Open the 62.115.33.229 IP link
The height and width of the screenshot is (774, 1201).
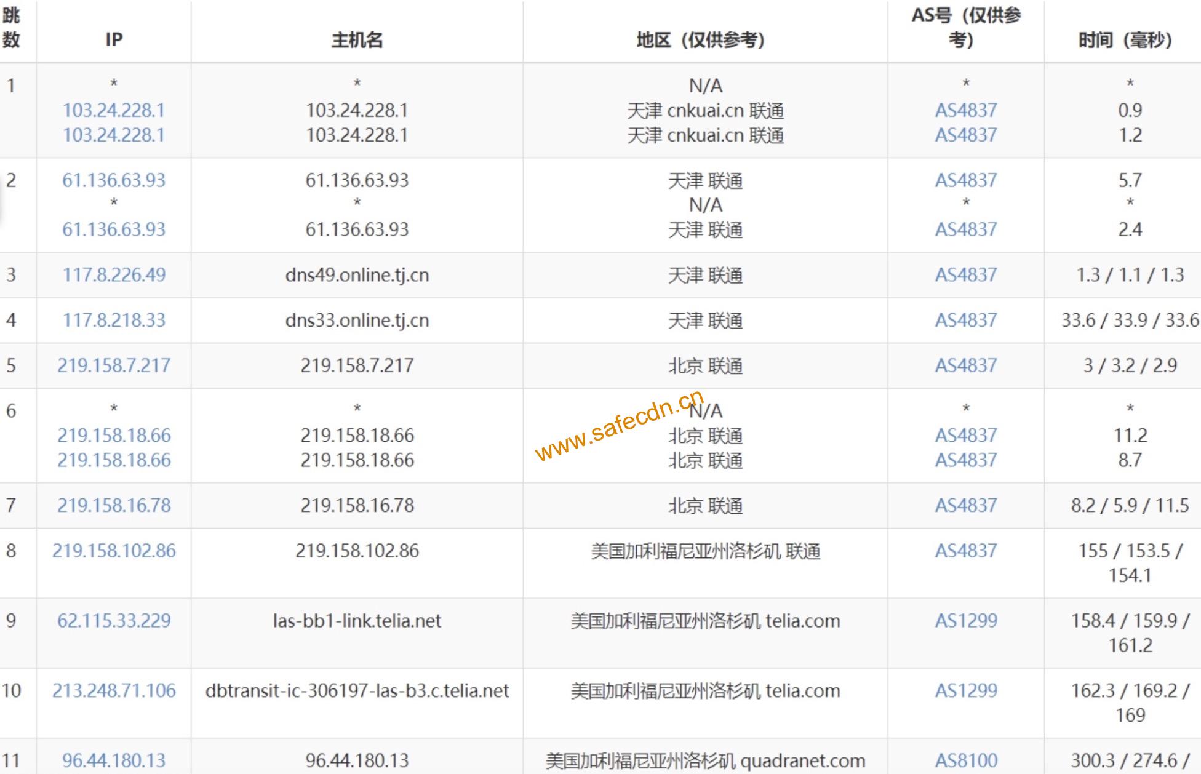click(x=114, y=620)
